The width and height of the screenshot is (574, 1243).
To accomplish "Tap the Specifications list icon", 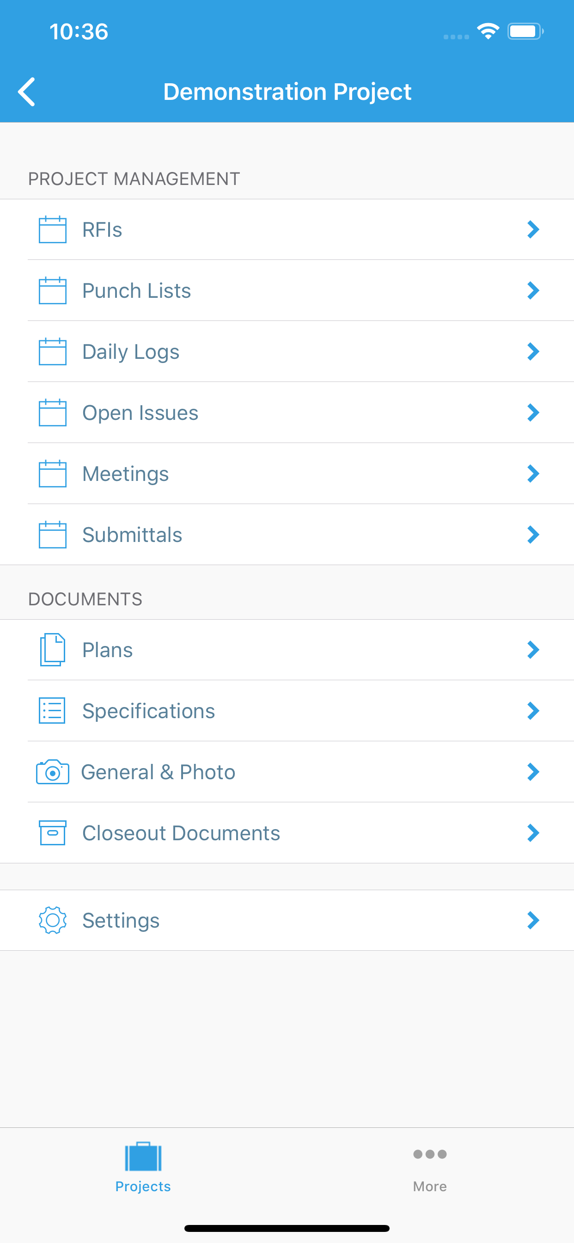I will tap(52, 711).
